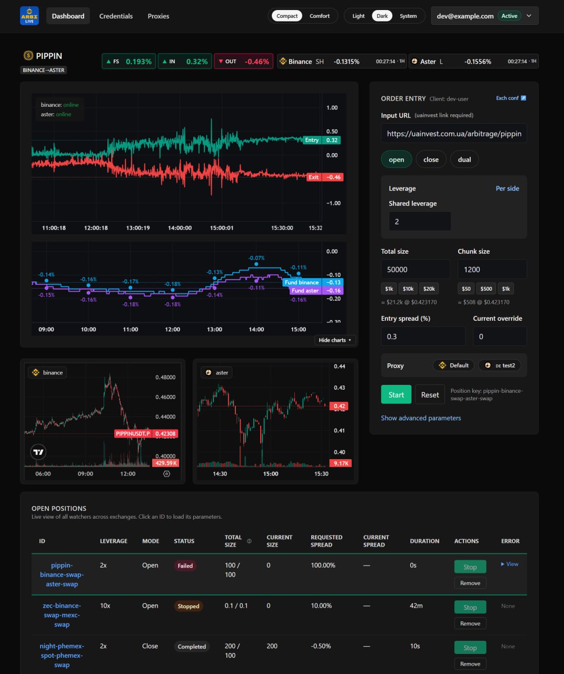
Task: Click the ARBI Live logo icon
Action: click(29, 16)
